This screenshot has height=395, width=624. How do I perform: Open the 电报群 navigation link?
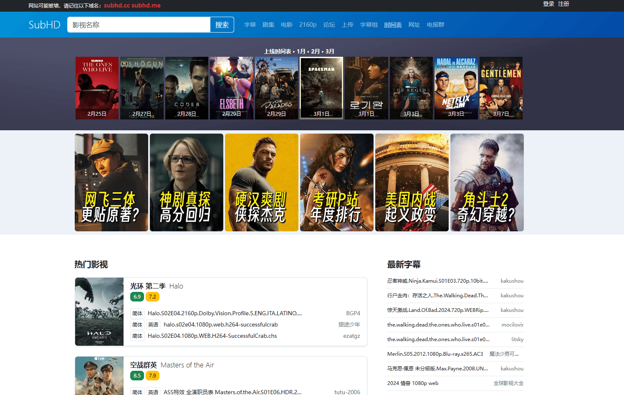coord(435,25)
